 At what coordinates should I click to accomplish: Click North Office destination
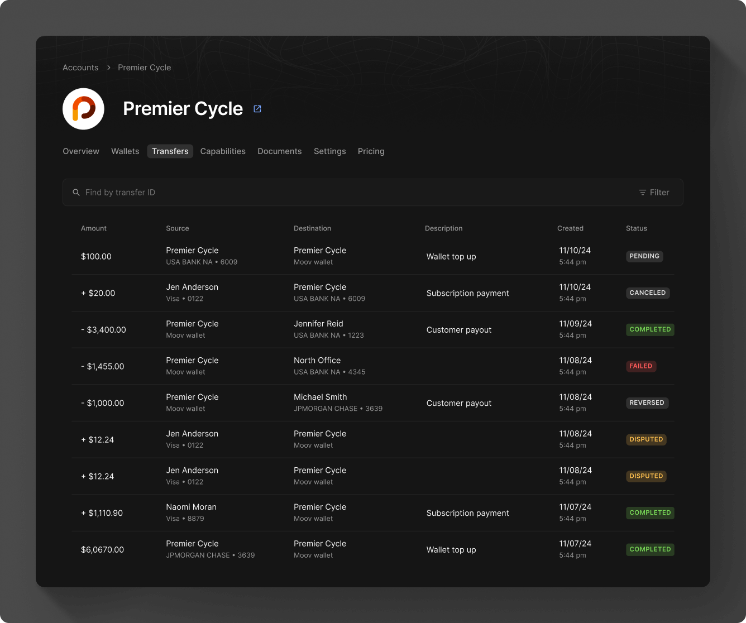click(x=317, y=361)
